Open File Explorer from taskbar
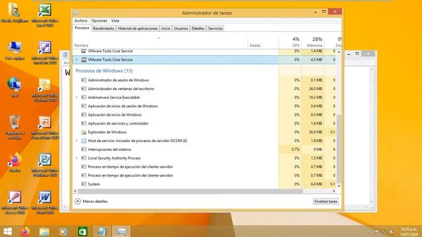422x237 pixels. [44, 231]
